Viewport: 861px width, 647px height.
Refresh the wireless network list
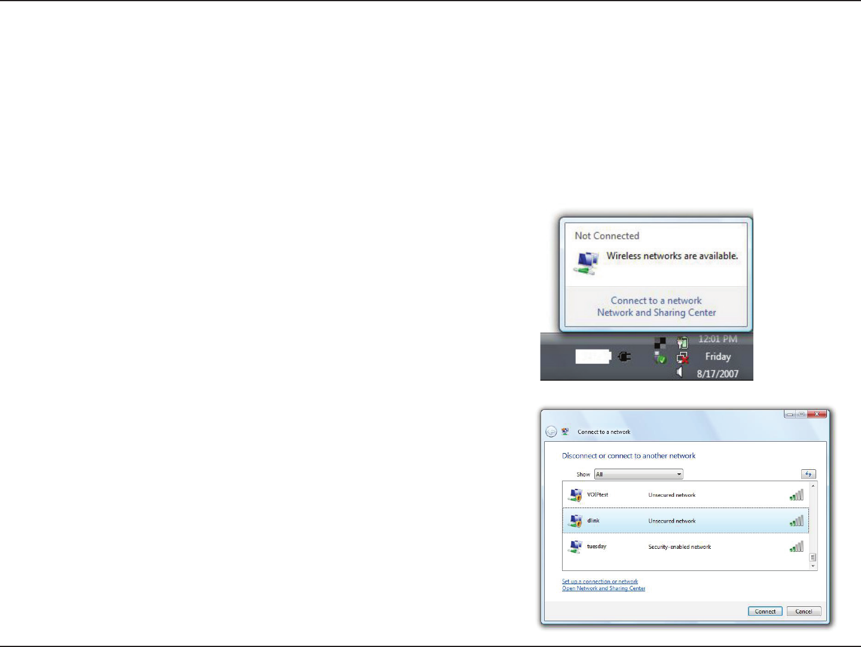coord(808,474)
